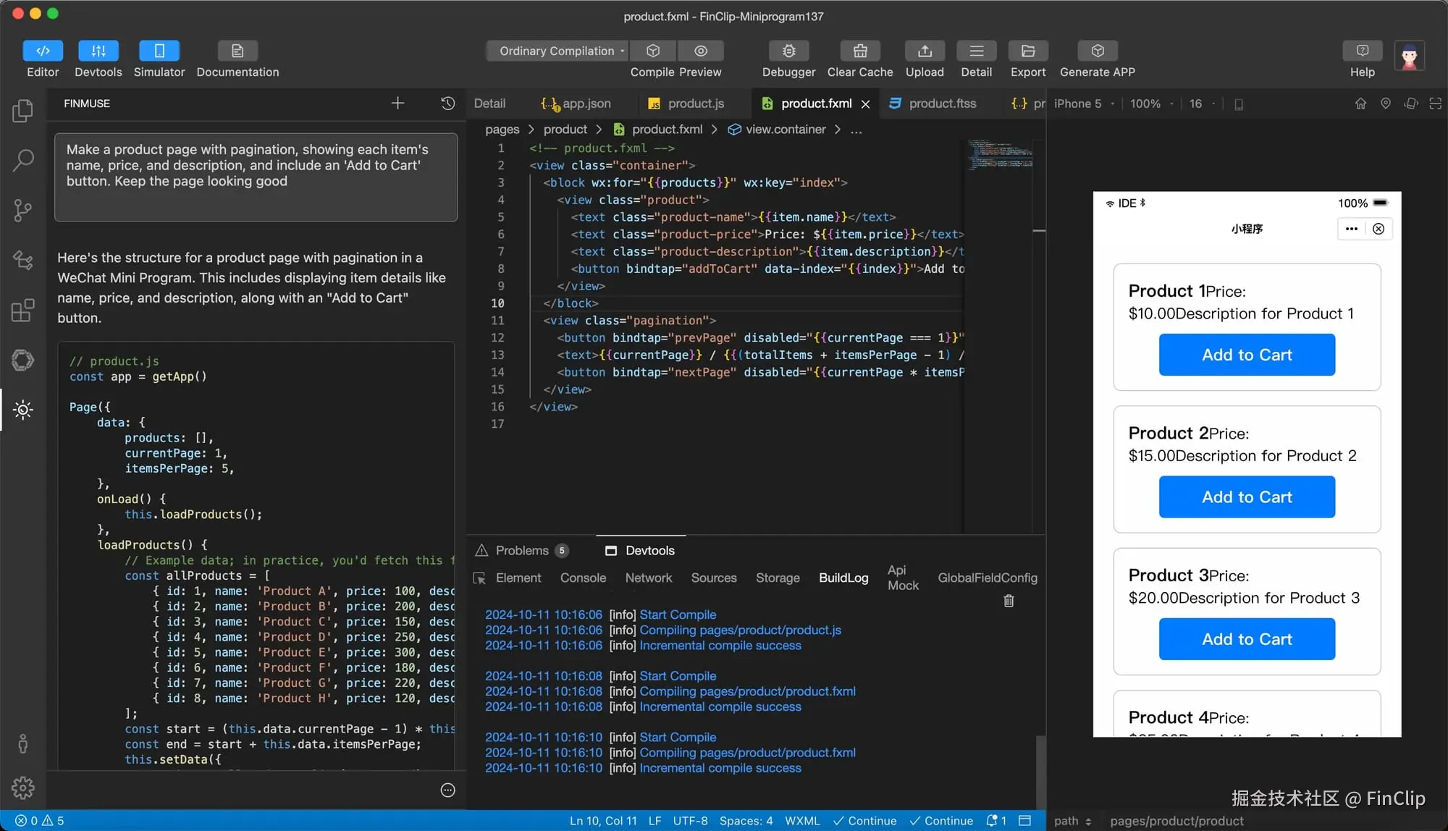Open the Ordinary Compilation dropdown
This screenshot has width=1448, height=831.
(x=557, y=51)
